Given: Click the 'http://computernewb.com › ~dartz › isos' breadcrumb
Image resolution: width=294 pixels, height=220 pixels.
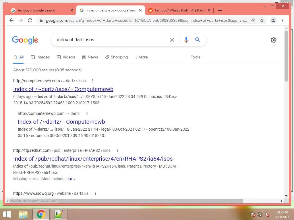Looking at the screenshot, I should (x=49, y=81).
